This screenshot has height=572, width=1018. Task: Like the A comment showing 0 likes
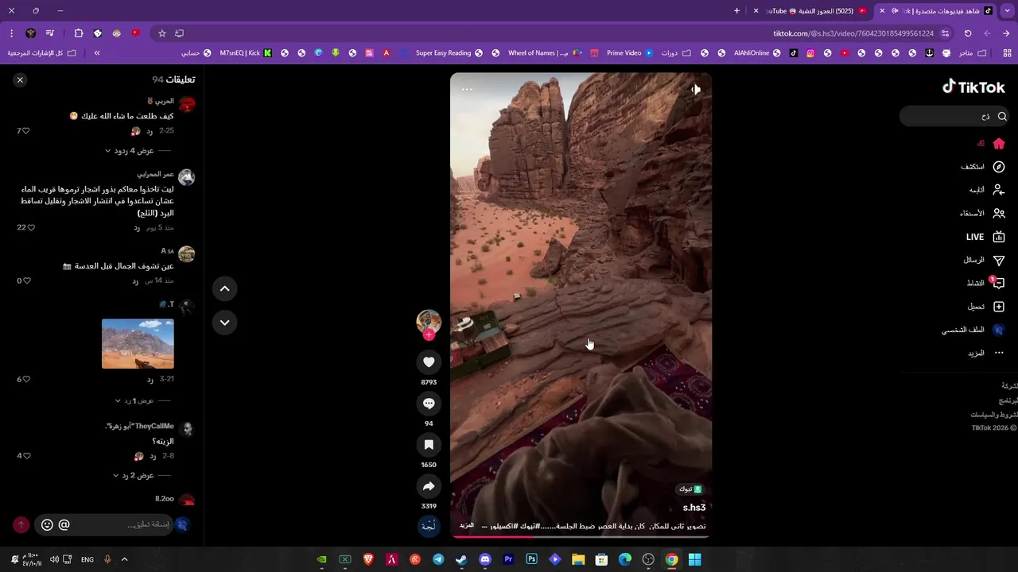pos(26,280)
